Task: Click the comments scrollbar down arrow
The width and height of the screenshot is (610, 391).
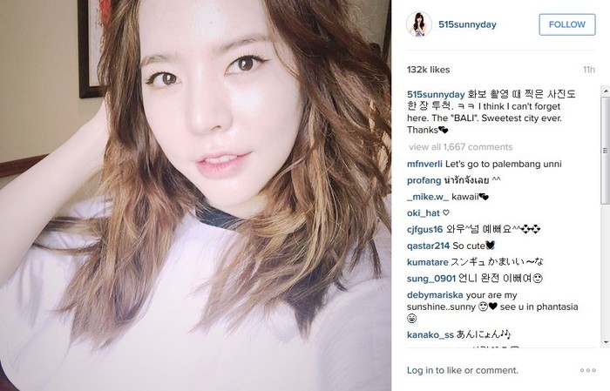Action: pyautogui.click(x=606, y=342)
